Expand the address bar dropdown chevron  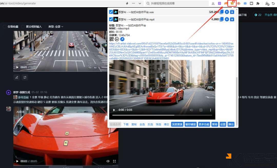click(x=140, y=3)
